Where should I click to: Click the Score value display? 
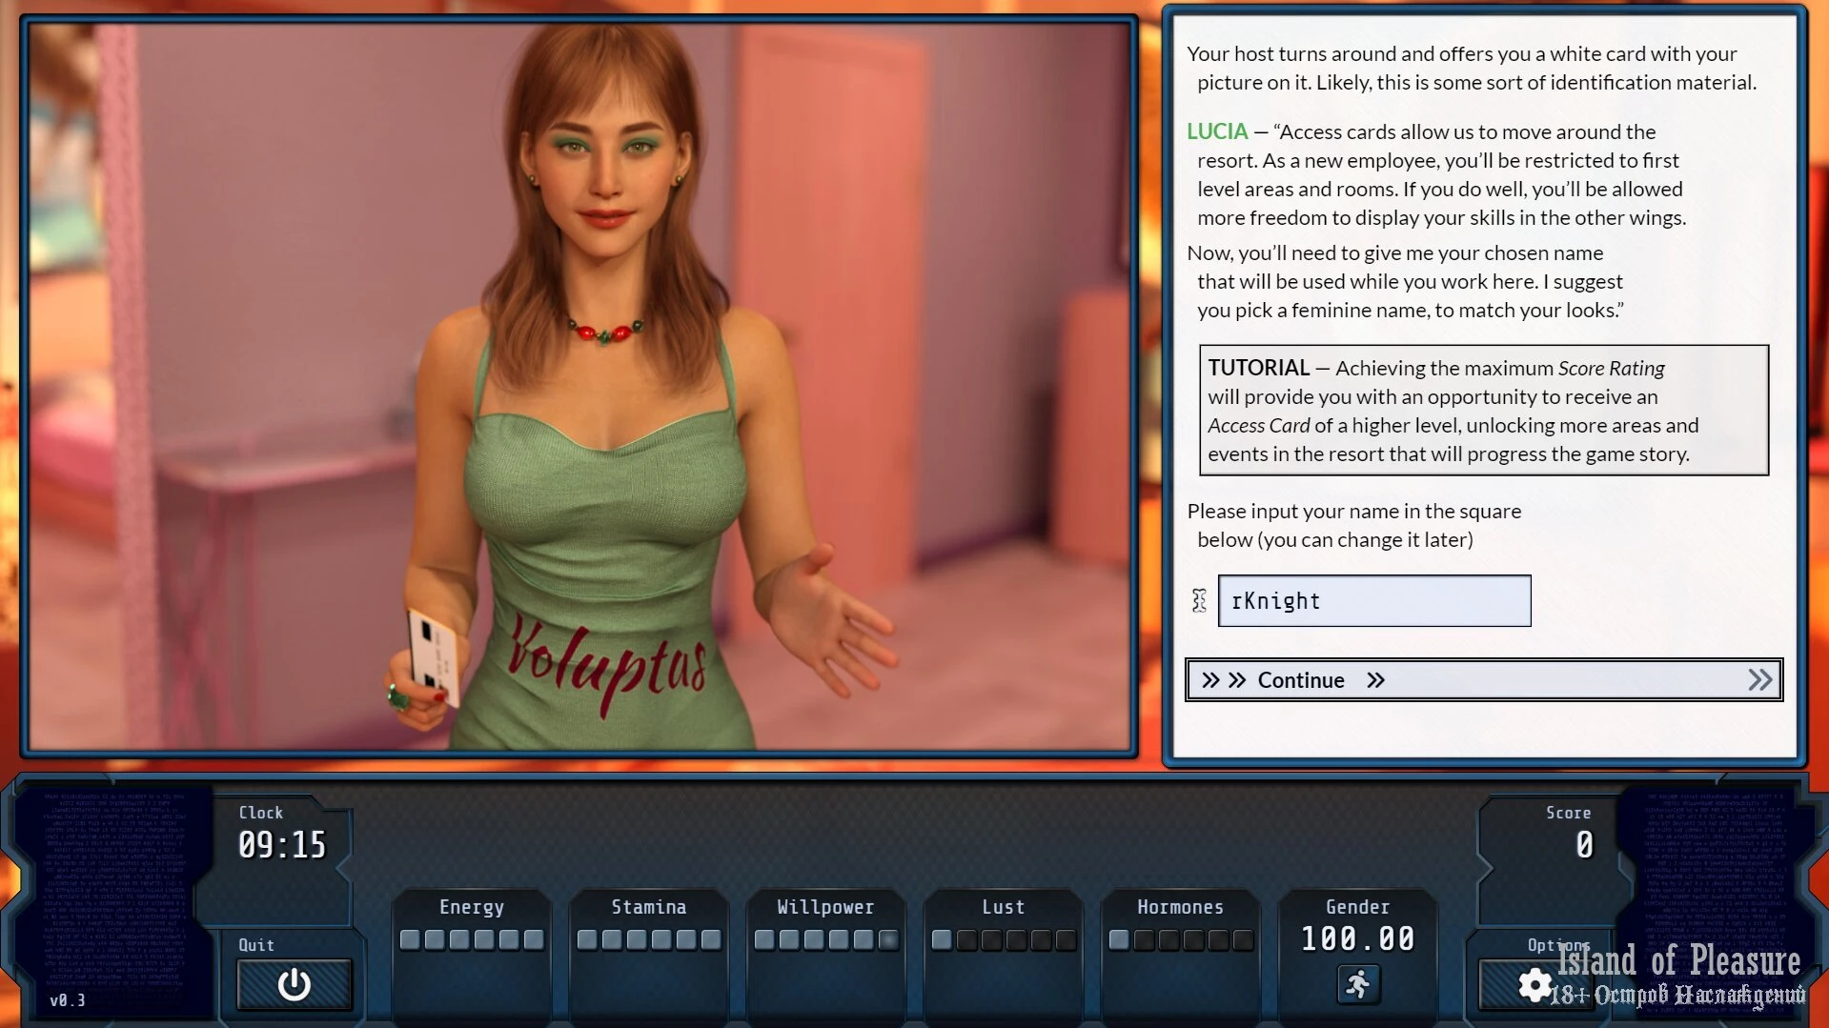1583,845
